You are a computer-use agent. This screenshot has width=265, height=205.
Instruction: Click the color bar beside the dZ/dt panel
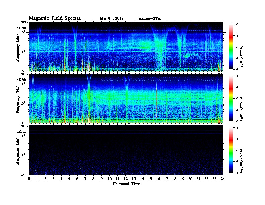(x=231, y=150)
